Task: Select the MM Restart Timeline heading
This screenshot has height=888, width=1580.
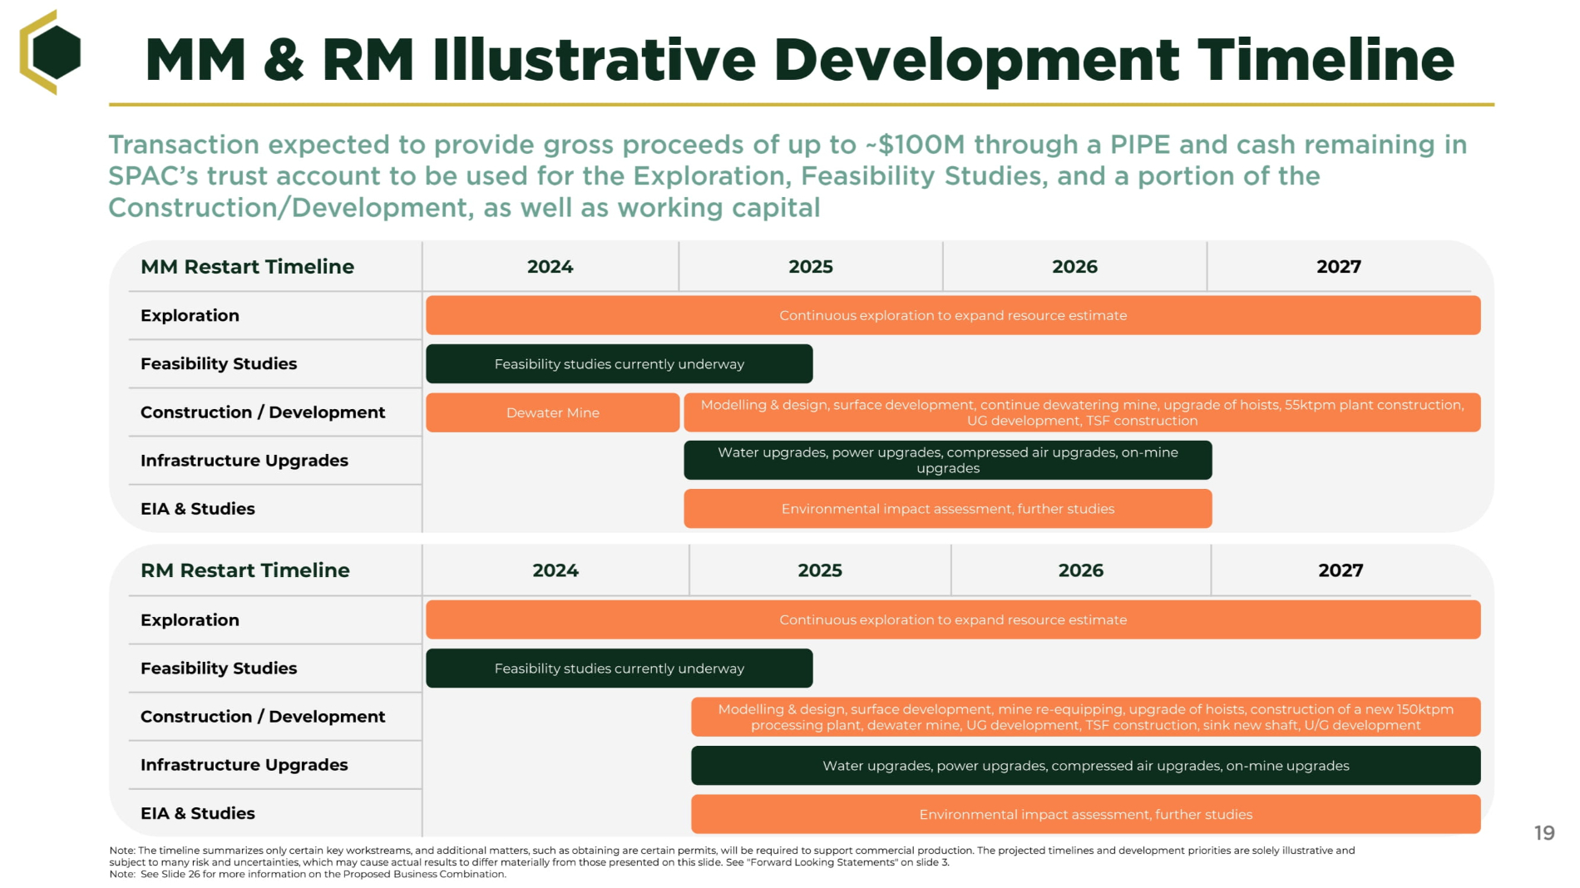Action: 247,267
